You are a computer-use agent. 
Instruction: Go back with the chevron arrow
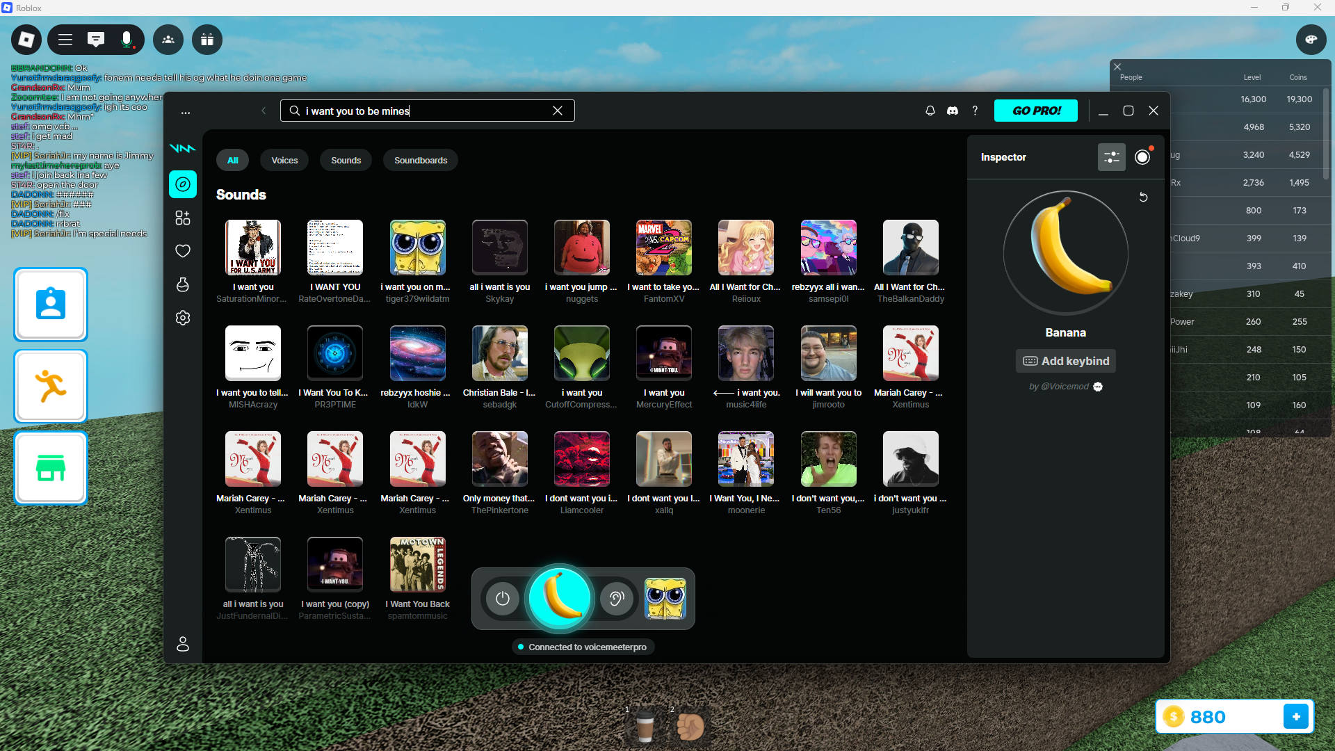click(x=264, y=111)
